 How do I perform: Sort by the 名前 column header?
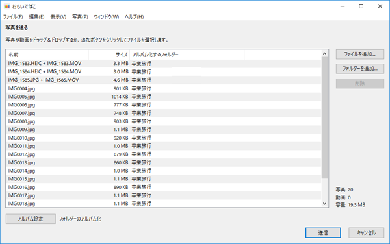point(47,55)
